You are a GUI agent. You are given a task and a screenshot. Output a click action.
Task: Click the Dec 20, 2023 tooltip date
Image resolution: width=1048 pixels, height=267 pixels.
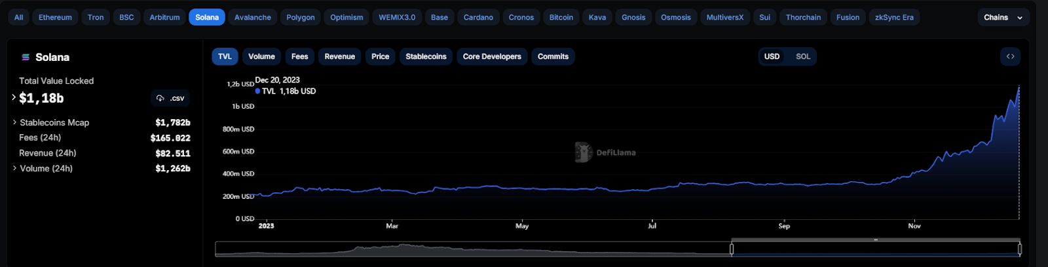pos(277,80)
